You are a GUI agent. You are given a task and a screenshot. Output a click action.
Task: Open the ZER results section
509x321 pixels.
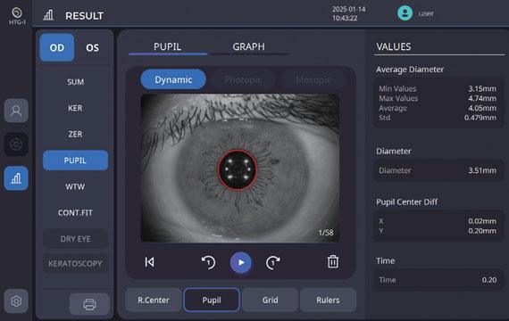click(x=75, y=134)
